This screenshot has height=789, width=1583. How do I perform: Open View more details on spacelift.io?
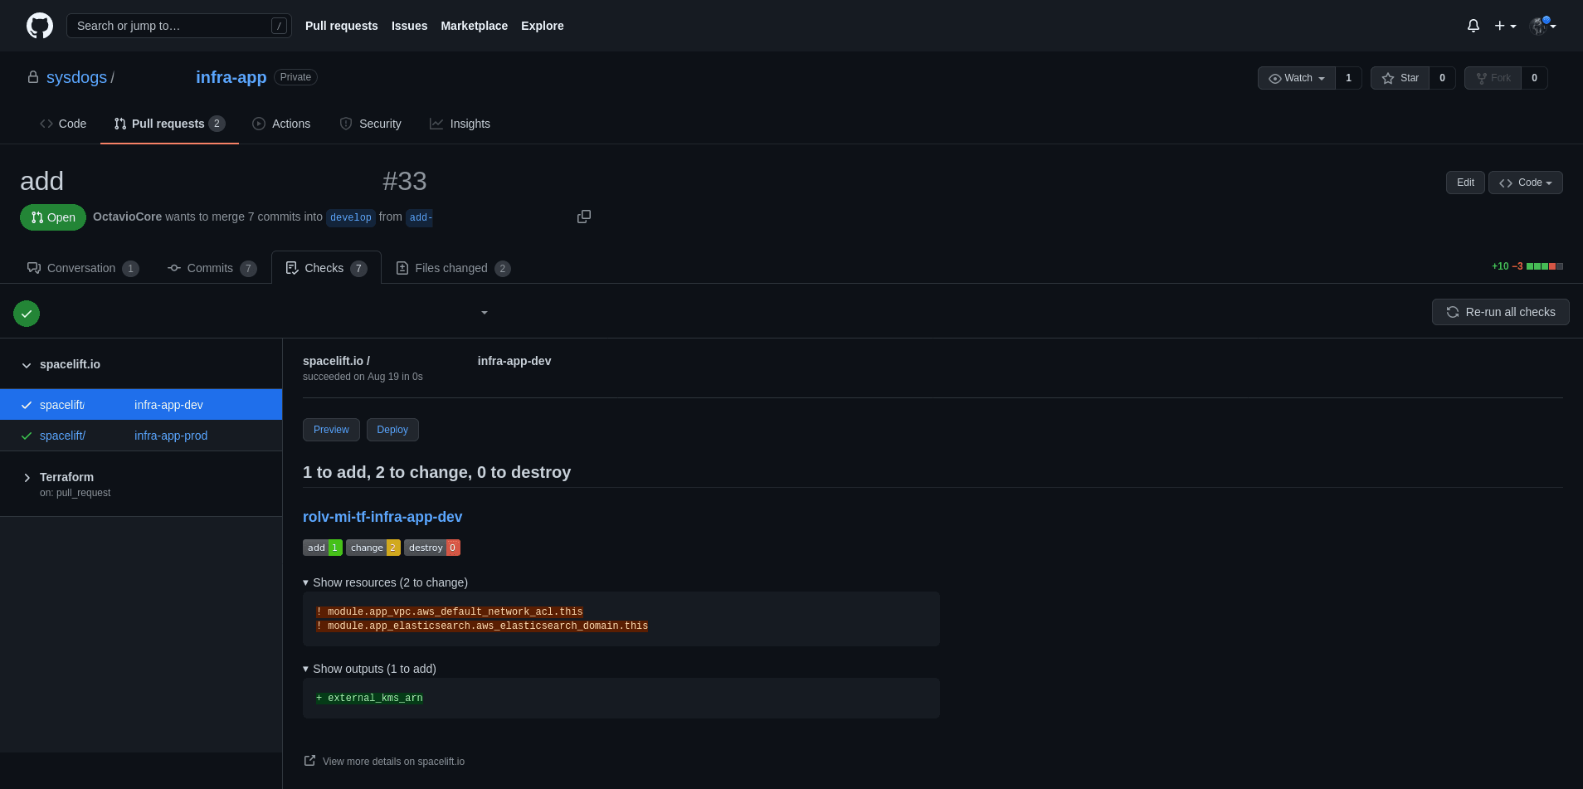point(393,762)
